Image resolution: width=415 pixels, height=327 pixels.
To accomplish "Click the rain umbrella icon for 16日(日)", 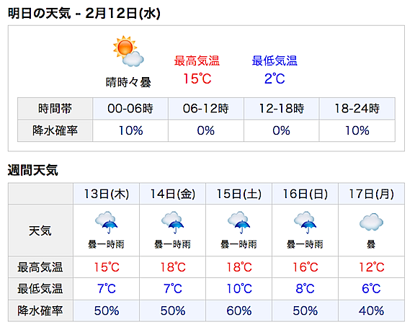I will [305, 223].
